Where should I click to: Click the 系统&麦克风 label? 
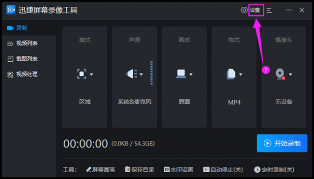click(x=135, y=102)
